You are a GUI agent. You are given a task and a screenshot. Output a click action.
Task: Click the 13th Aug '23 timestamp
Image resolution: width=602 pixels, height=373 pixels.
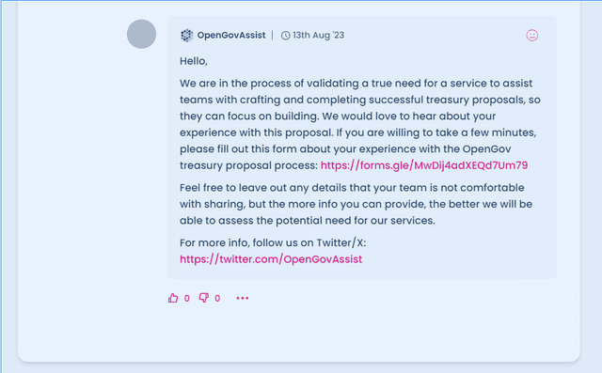[318, 36]
